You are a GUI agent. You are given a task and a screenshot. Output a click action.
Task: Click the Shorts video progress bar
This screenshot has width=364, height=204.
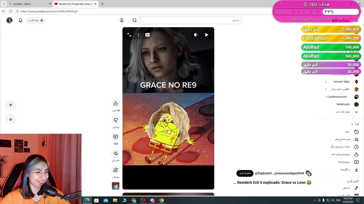(x=168, y=189)
